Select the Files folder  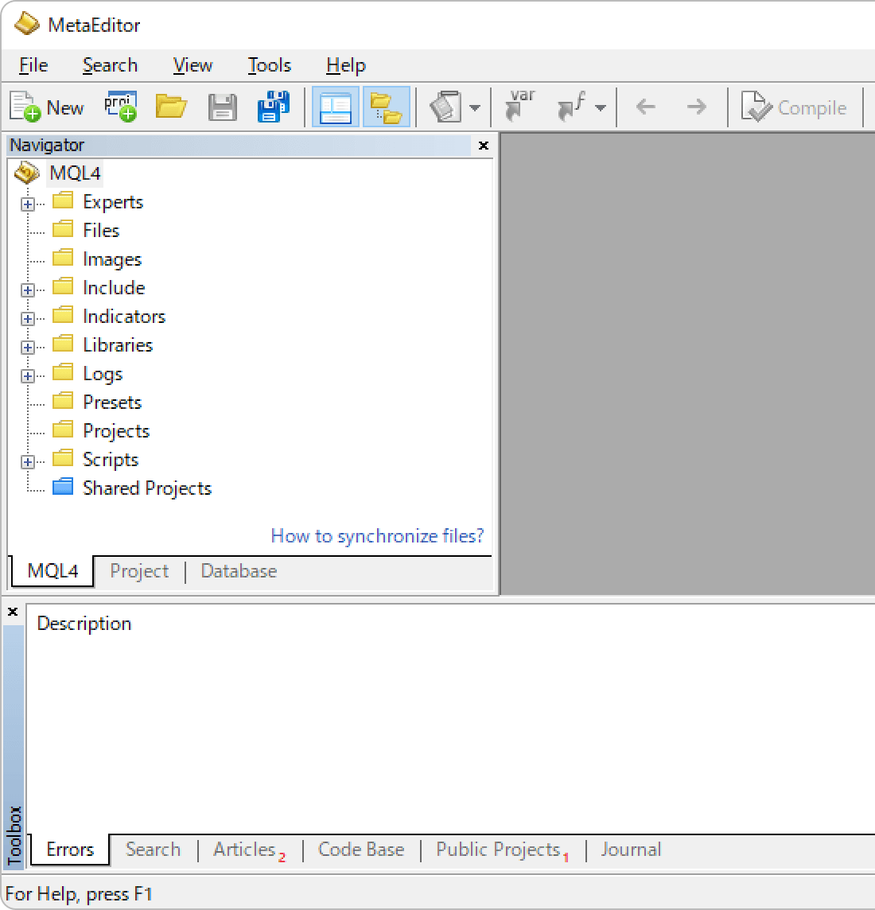pyautogui.click(x=101, y=231)
